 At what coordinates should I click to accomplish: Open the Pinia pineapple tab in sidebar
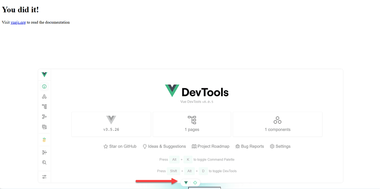[x=44, y=140]
